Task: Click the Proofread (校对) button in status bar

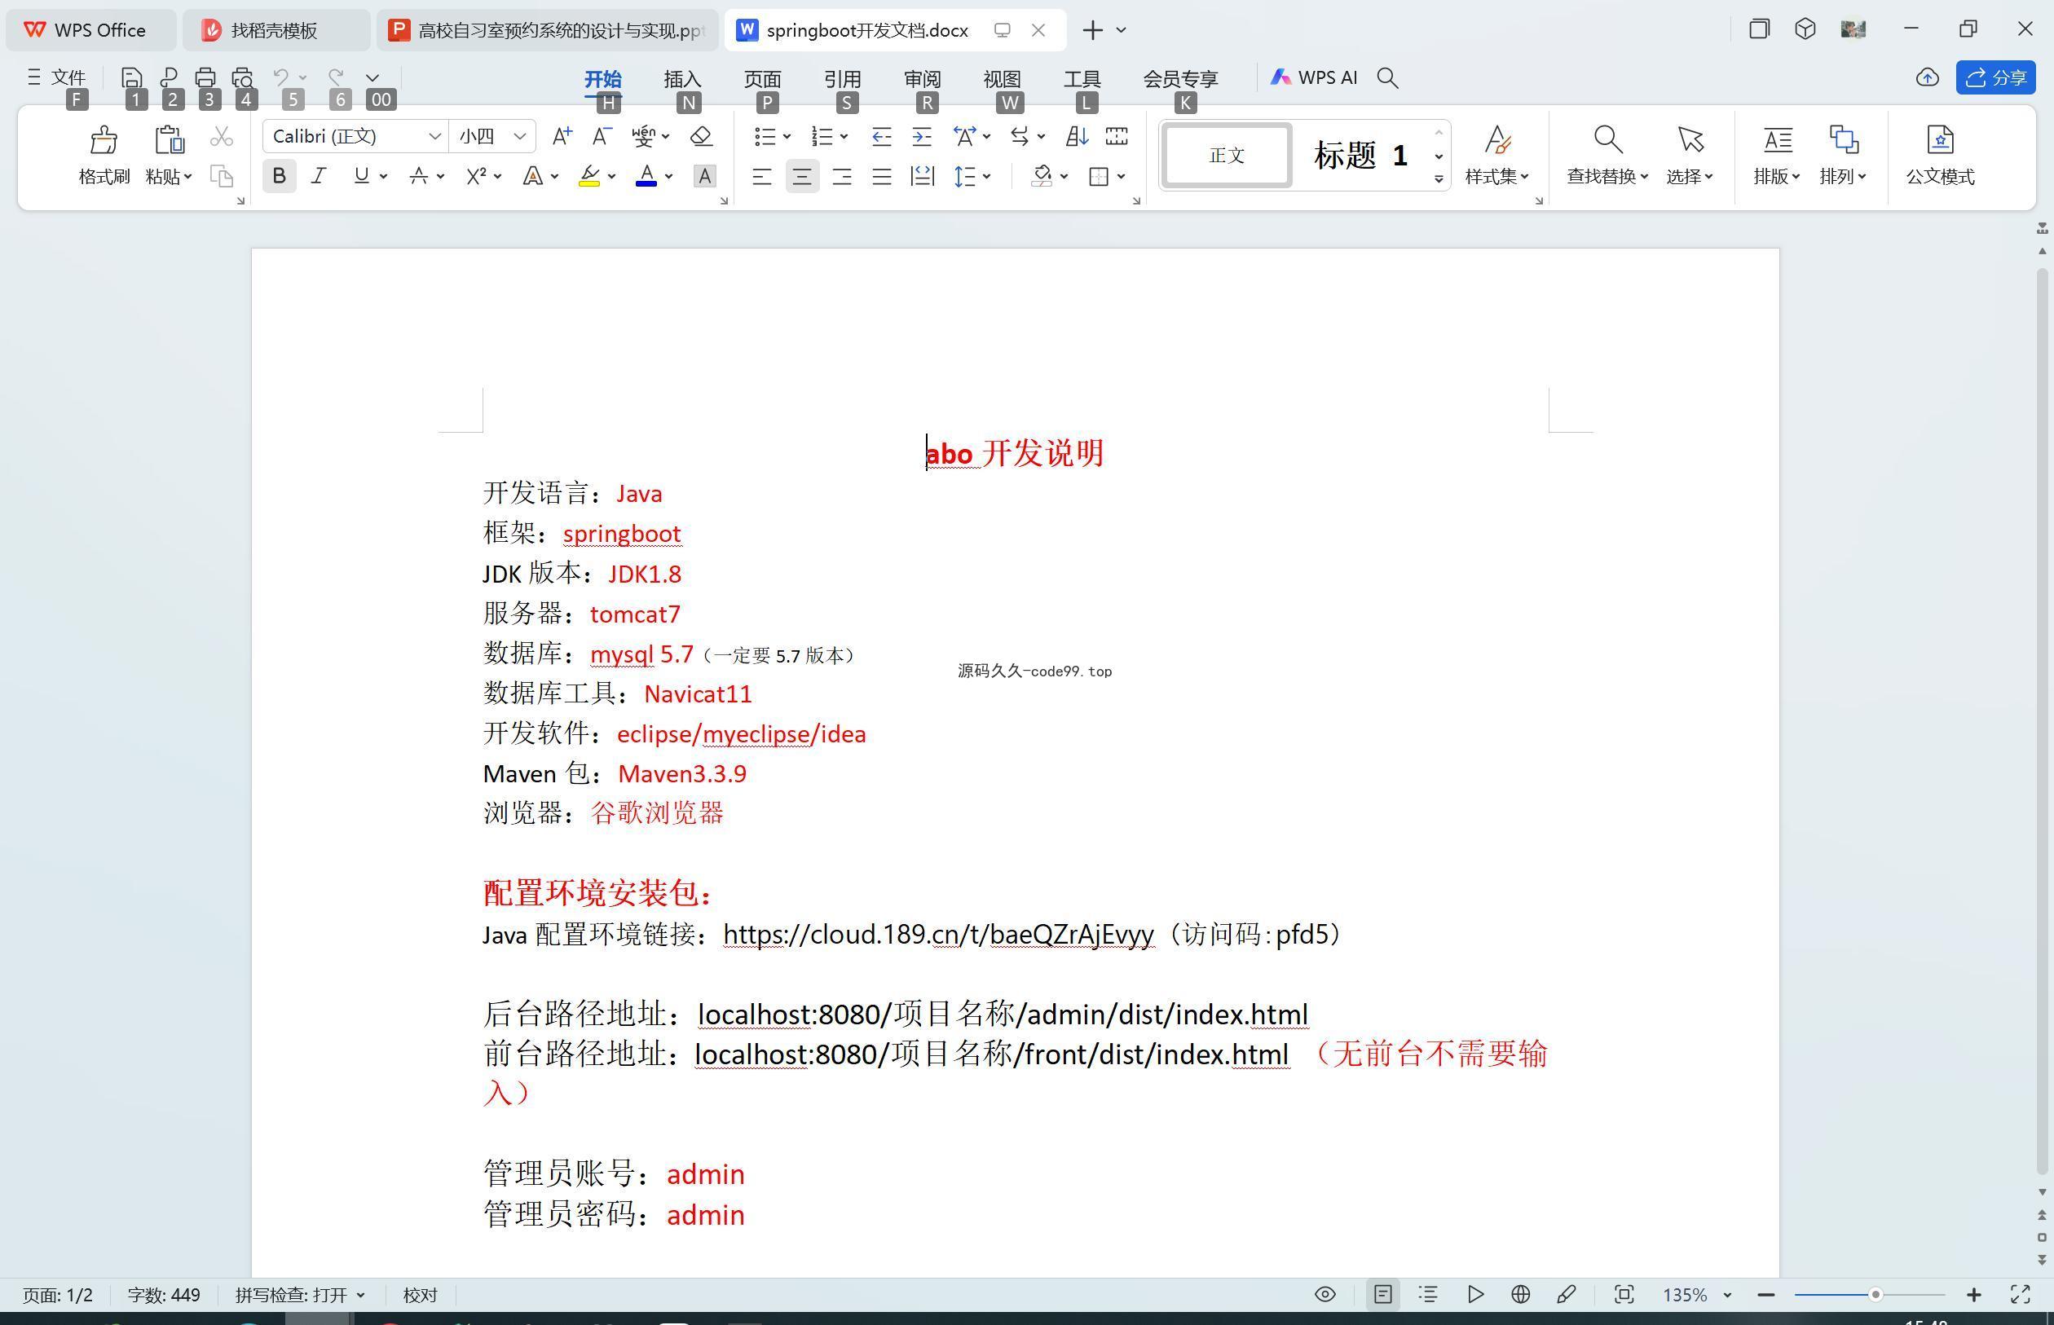Action: coord(420,1295)
